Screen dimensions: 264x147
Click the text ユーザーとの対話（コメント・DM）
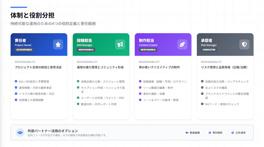pyautogui.click(x=103, y=98)
